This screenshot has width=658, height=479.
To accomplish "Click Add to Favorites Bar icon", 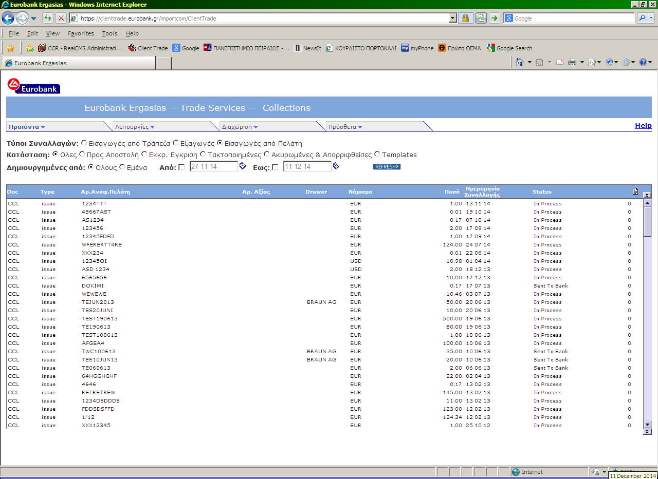I will pyautogui.click(x=30, y=48).
